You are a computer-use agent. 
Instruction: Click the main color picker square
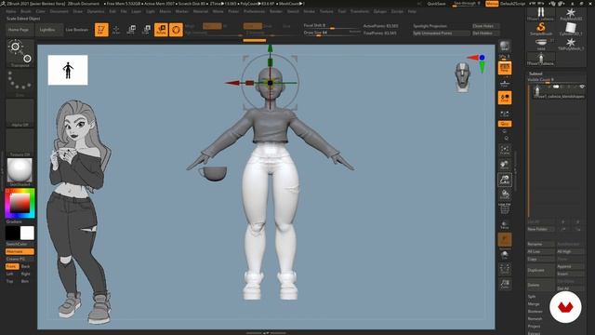click(20, 203)
